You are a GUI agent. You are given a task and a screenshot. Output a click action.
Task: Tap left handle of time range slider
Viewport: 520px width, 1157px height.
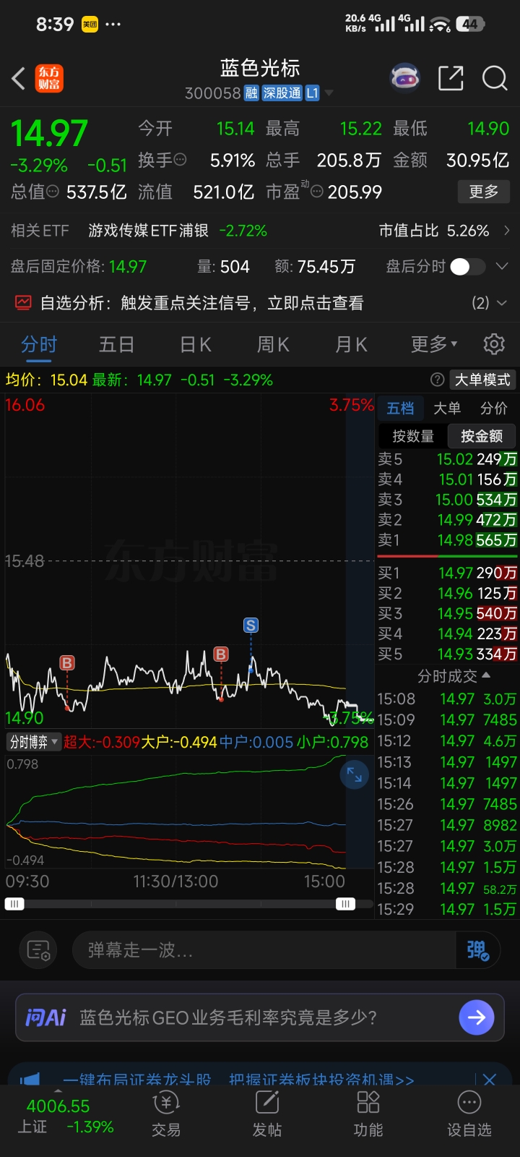pyautogui.click(x=14, y=903)
